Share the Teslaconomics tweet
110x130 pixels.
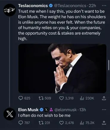click(104, 98)
